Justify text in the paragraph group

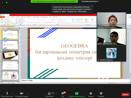coord(52,22)
